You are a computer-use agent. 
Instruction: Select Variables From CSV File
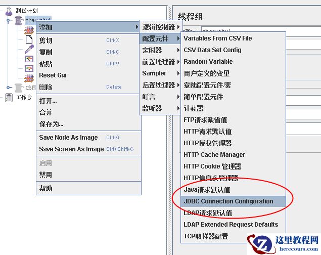233,38
